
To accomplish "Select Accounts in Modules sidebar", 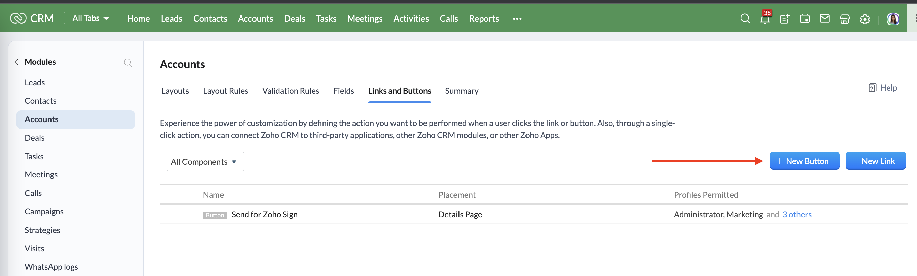I will coord(75,120).
